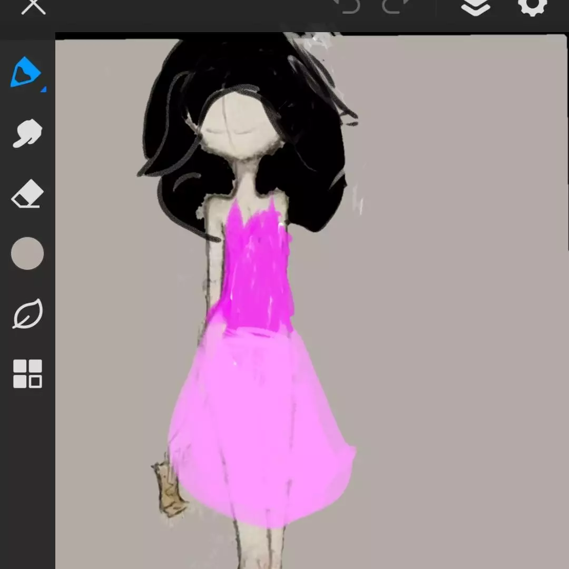Open settings via the gear icon

pyautogui.click(x=532, y=6)
